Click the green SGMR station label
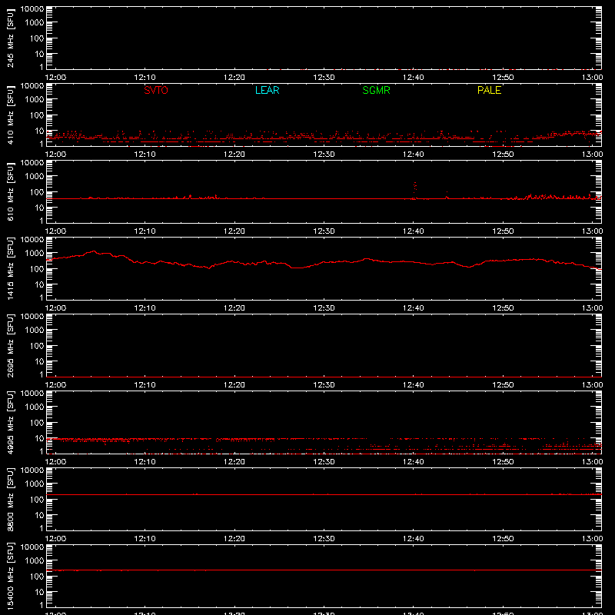This screenshot has height=615, width=615. click(x=376, y=90)
